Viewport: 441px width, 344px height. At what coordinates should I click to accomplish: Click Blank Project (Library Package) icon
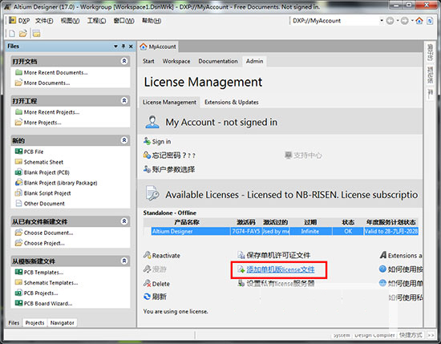18,183
